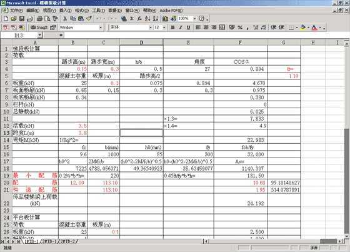Toggle underline formatting

coord(188,28)
